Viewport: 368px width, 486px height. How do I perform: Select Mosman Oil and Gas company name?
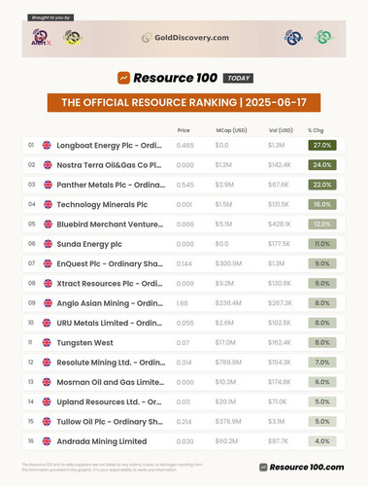coord(111,382)
